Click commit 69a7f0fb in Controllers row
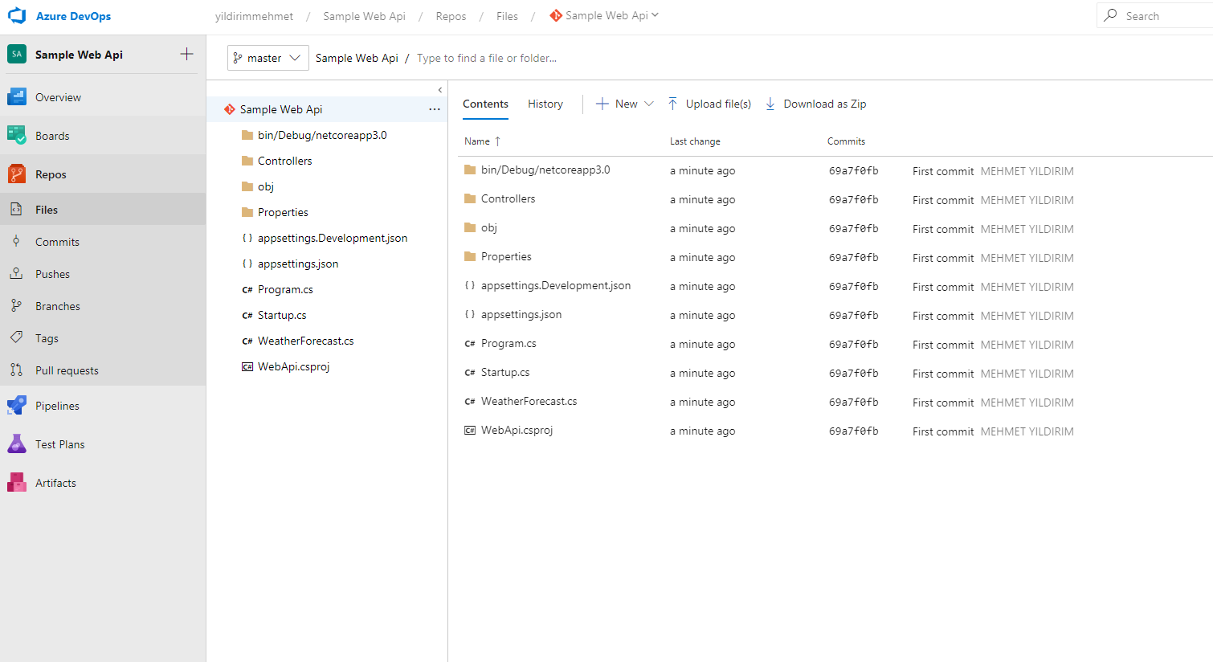The width and height of the screenshot is (1213, 662). [853, 199]
